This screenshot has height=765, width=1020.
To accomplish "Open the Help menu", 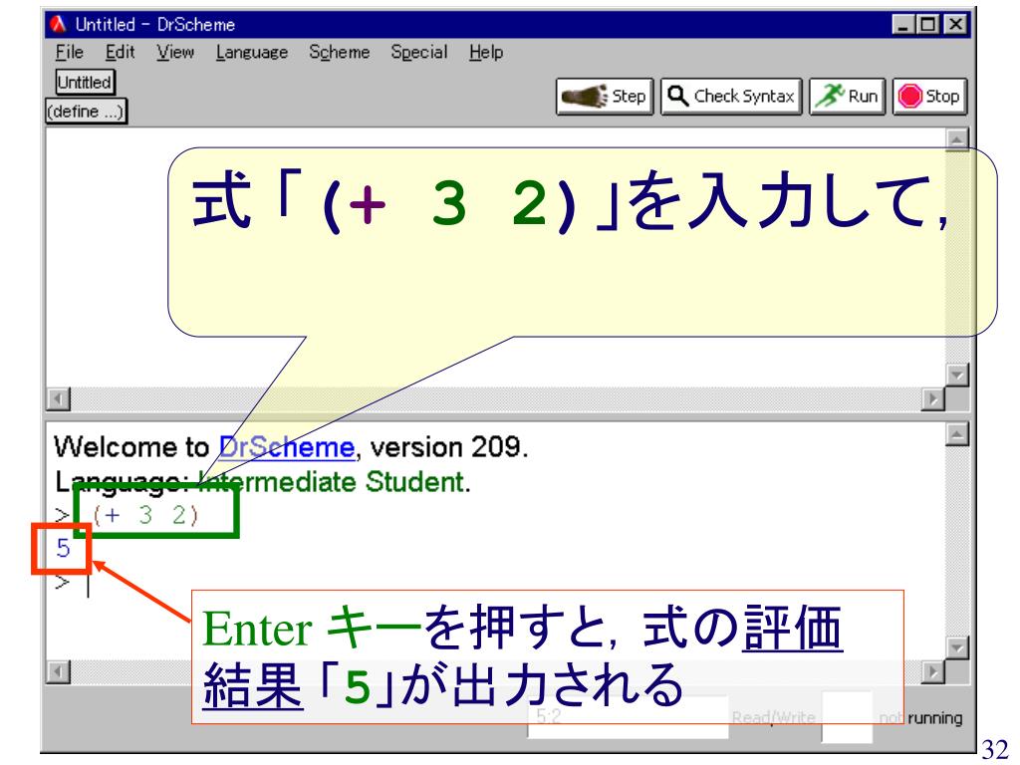I will pos(486,52).
